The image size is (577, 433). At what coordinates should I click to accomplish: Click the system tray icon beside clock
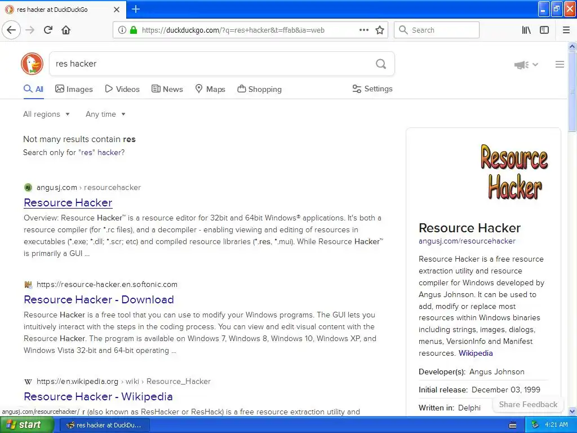click(535, 425)
